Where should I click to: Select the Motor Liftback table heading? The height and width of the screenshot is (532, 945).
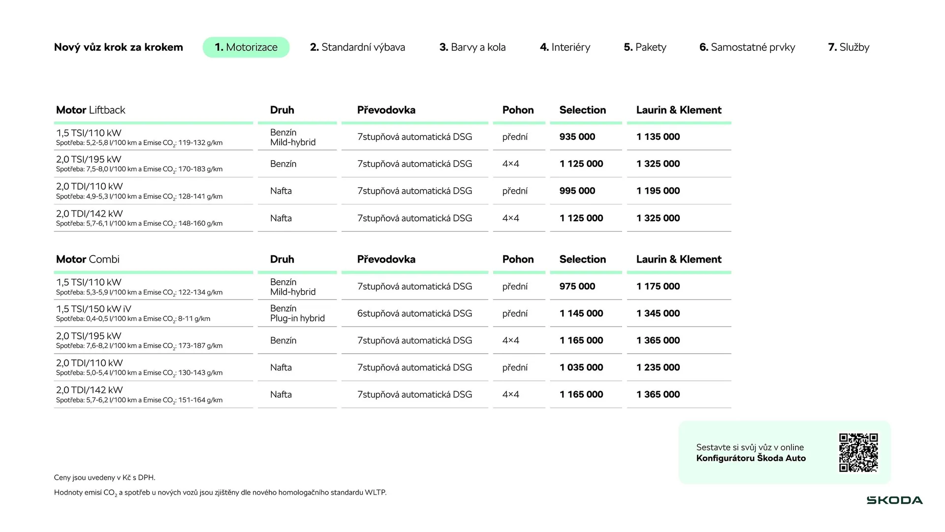pos(91,110)
